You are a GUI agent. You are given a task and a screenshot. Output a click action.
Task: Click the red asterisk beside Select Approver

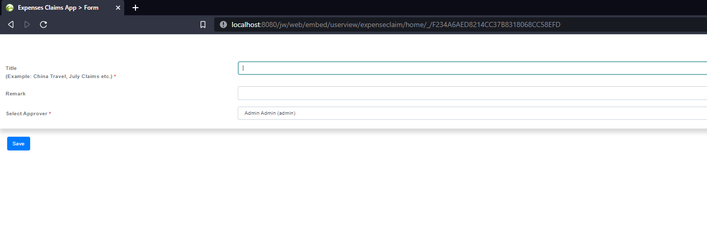click(x=50, y=113)
